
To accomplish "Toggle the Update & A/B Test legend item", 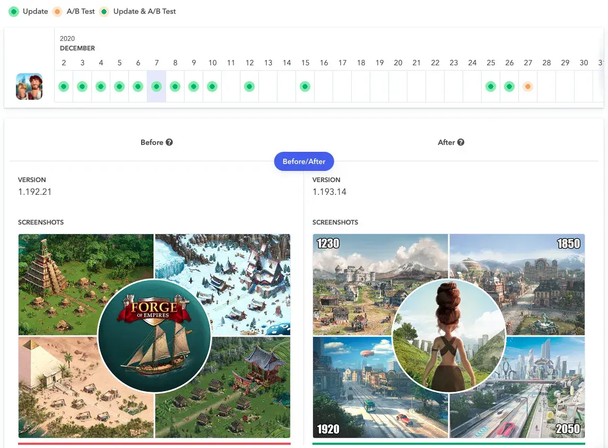I will pyautogui.click(x=138, y=11).
